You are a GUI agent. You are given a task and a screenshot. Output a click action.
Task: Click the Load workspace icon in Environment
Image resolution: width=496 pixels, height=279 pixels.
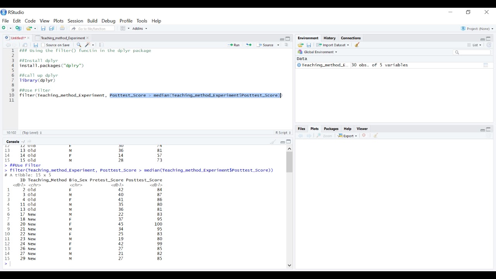[301, 45]
